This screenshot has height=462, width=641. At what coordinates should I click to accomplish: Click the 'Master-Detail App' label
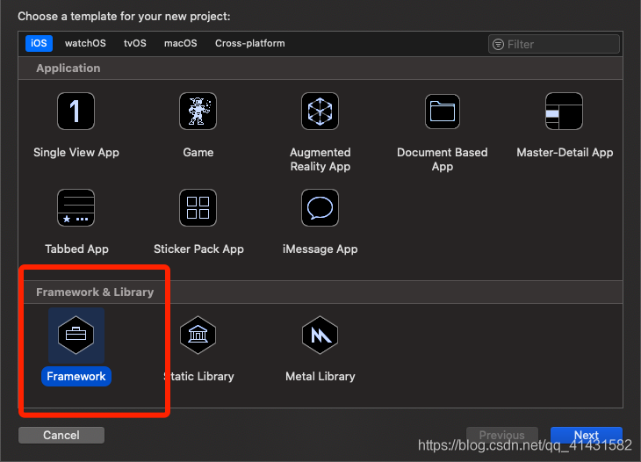tap(565, 153)
